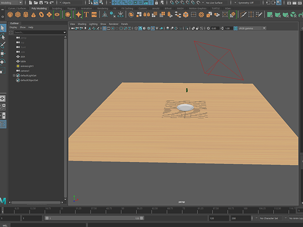Click the playback end frame field 120
Viewport: 303px width, 227px height.
[219, 218]
